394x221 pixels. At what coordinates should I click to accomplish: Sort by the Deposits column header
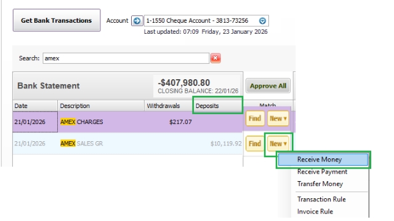tap(217, 106)
